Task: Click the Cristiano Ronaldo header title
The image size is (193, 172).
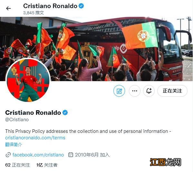Action: (x=50, y=6)
